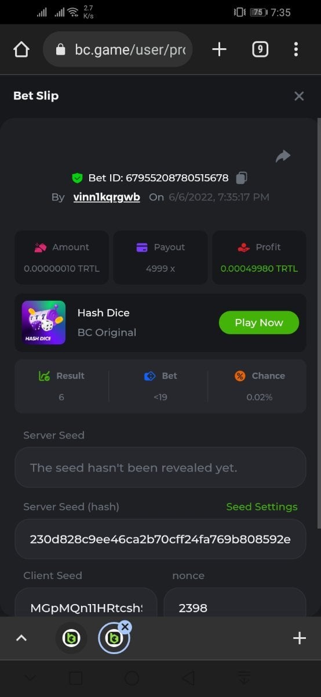Viewport: 321px width, 697px height.
Task: Click the Play Now button
Action: (259, 322)
